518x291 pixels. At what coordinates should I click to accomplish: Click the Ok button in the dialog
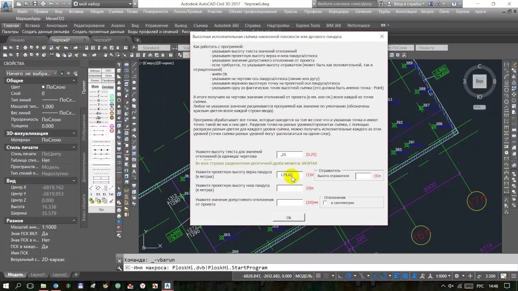click(x=289, y=217)
